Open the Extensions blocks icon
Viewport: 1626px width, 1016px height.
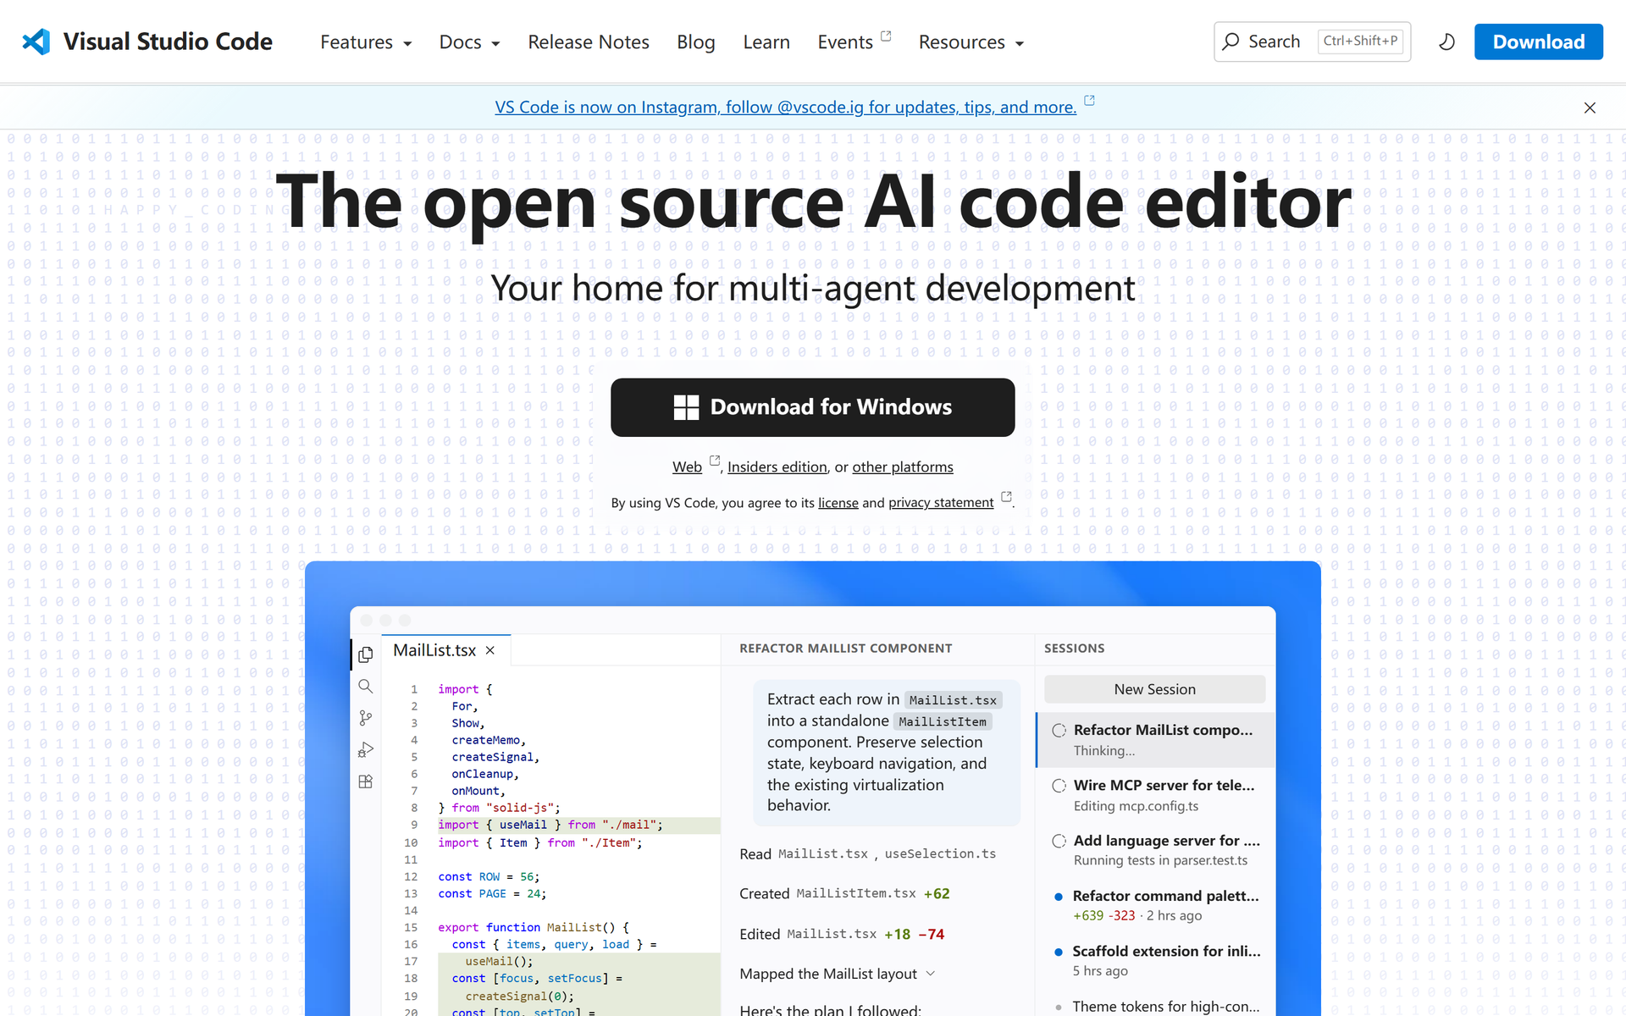[x=365, y=781]
